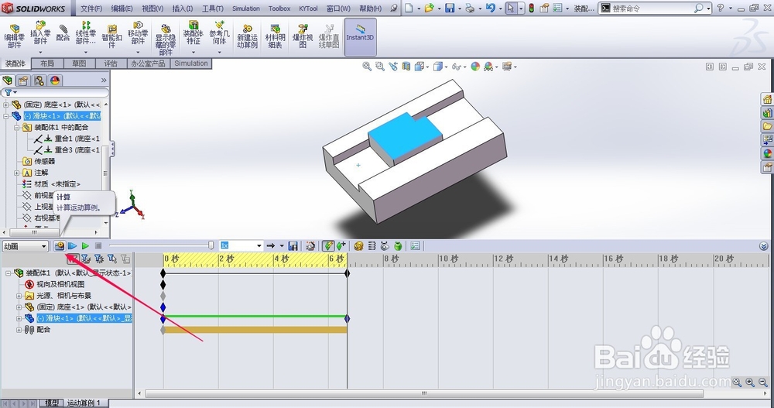Click the 装配体特征 tool
Screen dimensions: 774x408
click(x=193, y=36)
